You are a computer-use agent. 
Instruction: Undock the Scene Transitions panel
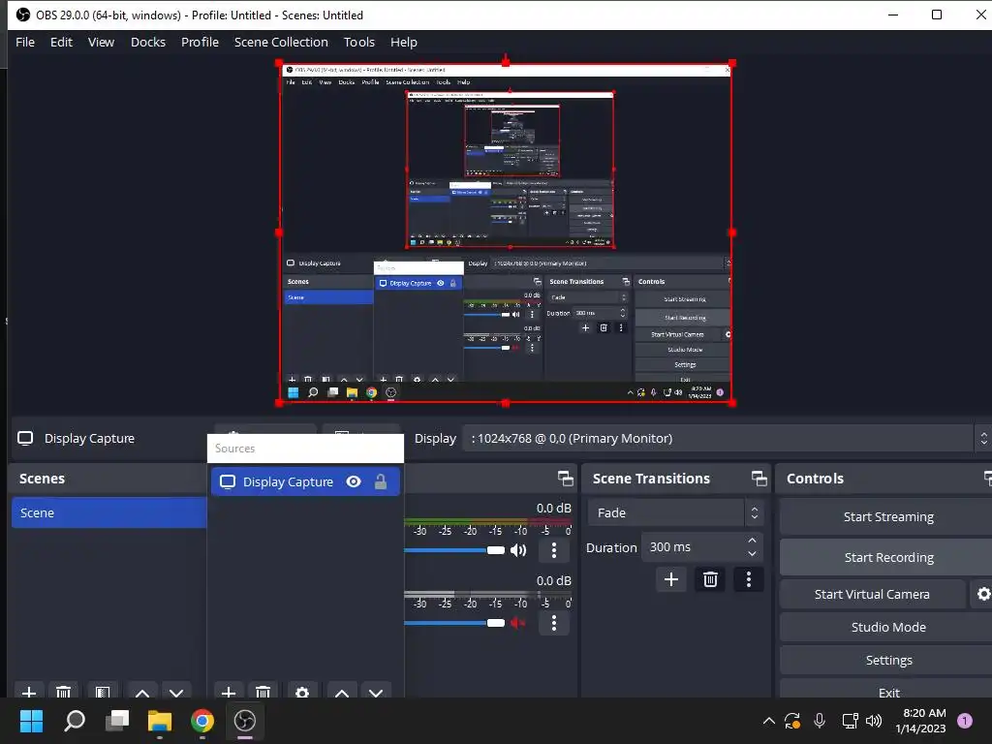coord(759,479)
